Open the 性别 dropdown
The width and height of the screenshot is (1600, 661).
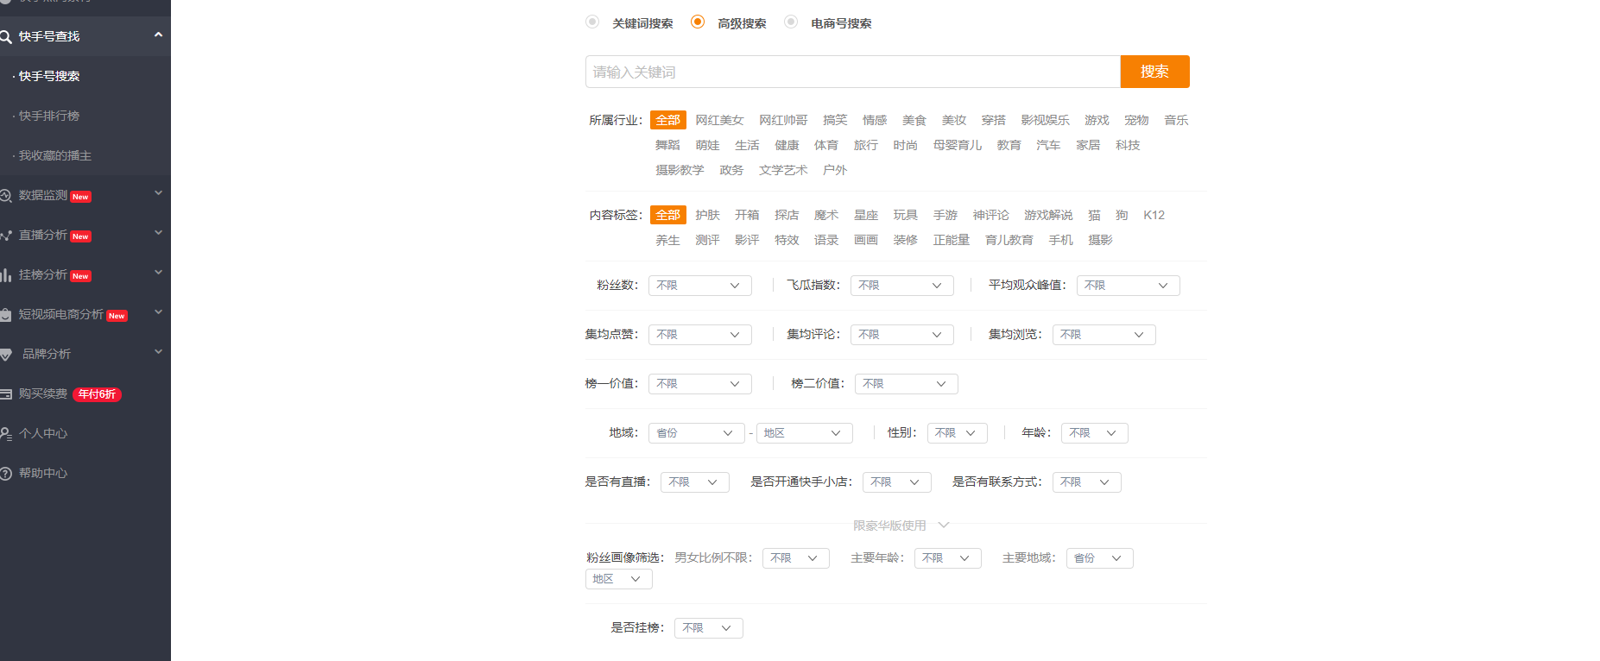(958, 433)
